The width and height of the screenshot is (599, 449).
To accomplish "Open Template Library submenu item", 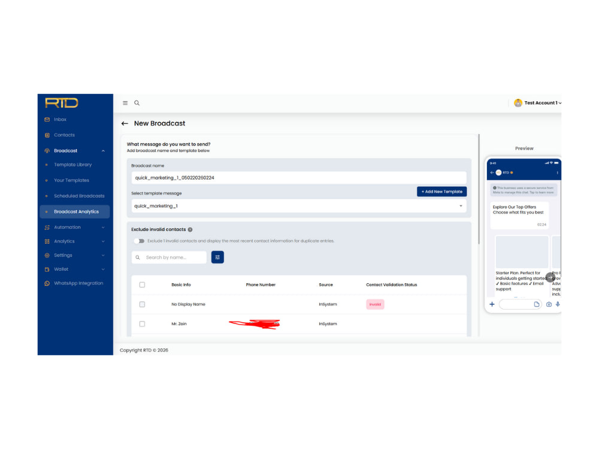I will [x=72, y=165].
